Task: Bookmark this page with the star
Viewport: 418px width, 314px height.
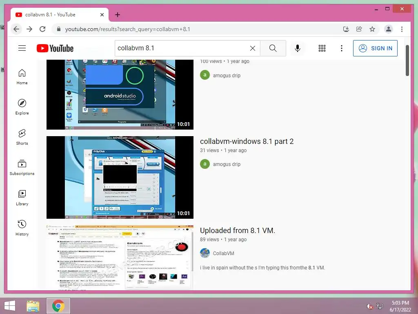Action: [372, 29]
